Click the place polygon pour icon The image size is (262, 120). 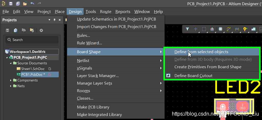tap(254, 29)
